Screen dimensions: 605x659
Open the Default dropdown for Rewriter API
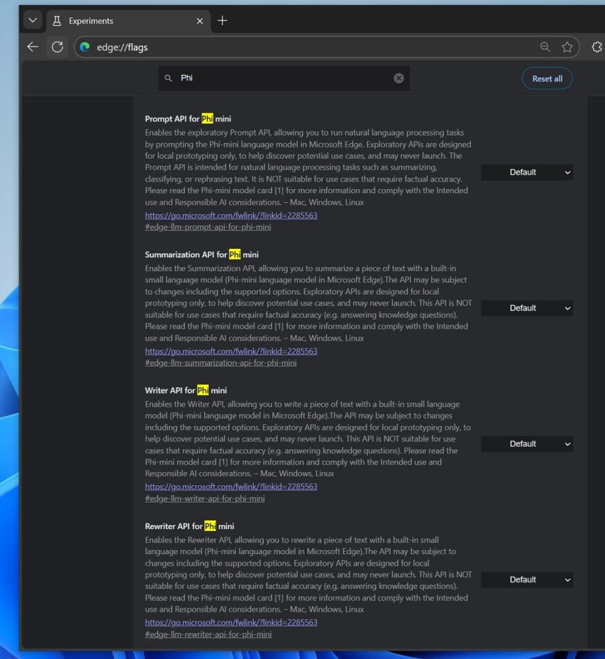(x=527, y=579)
